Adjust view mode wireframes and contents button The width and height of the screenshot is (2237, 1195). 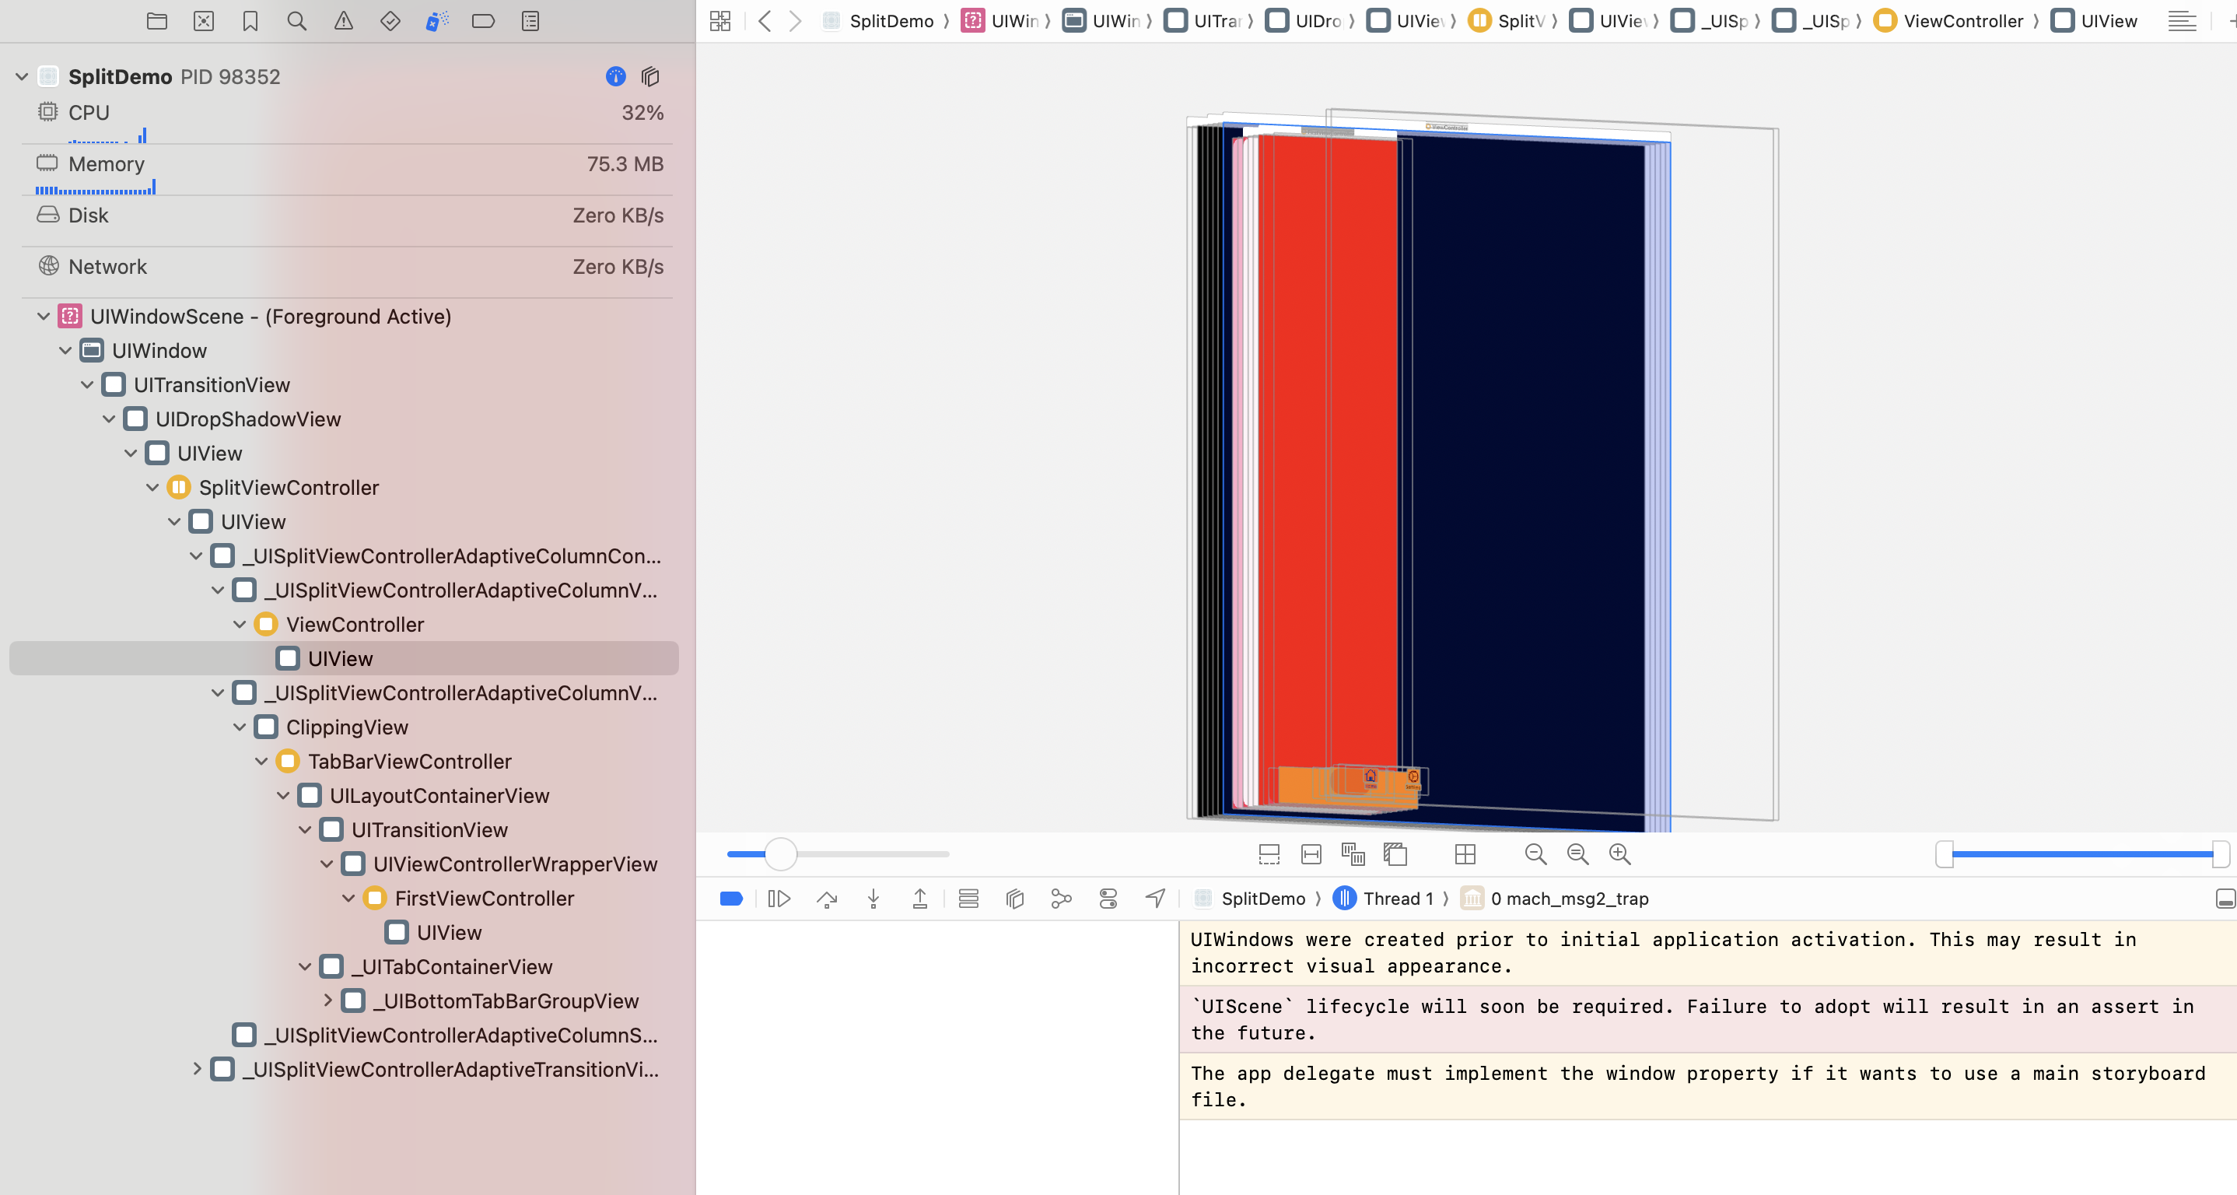(1353, 854)
